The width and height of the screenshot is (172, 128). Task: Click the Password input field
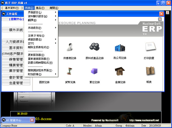[39, 101]
